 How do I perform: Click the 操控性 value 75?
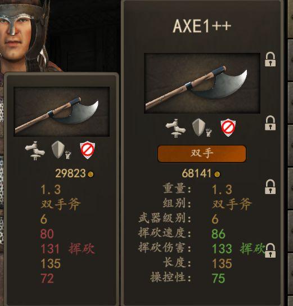(218, 278)
